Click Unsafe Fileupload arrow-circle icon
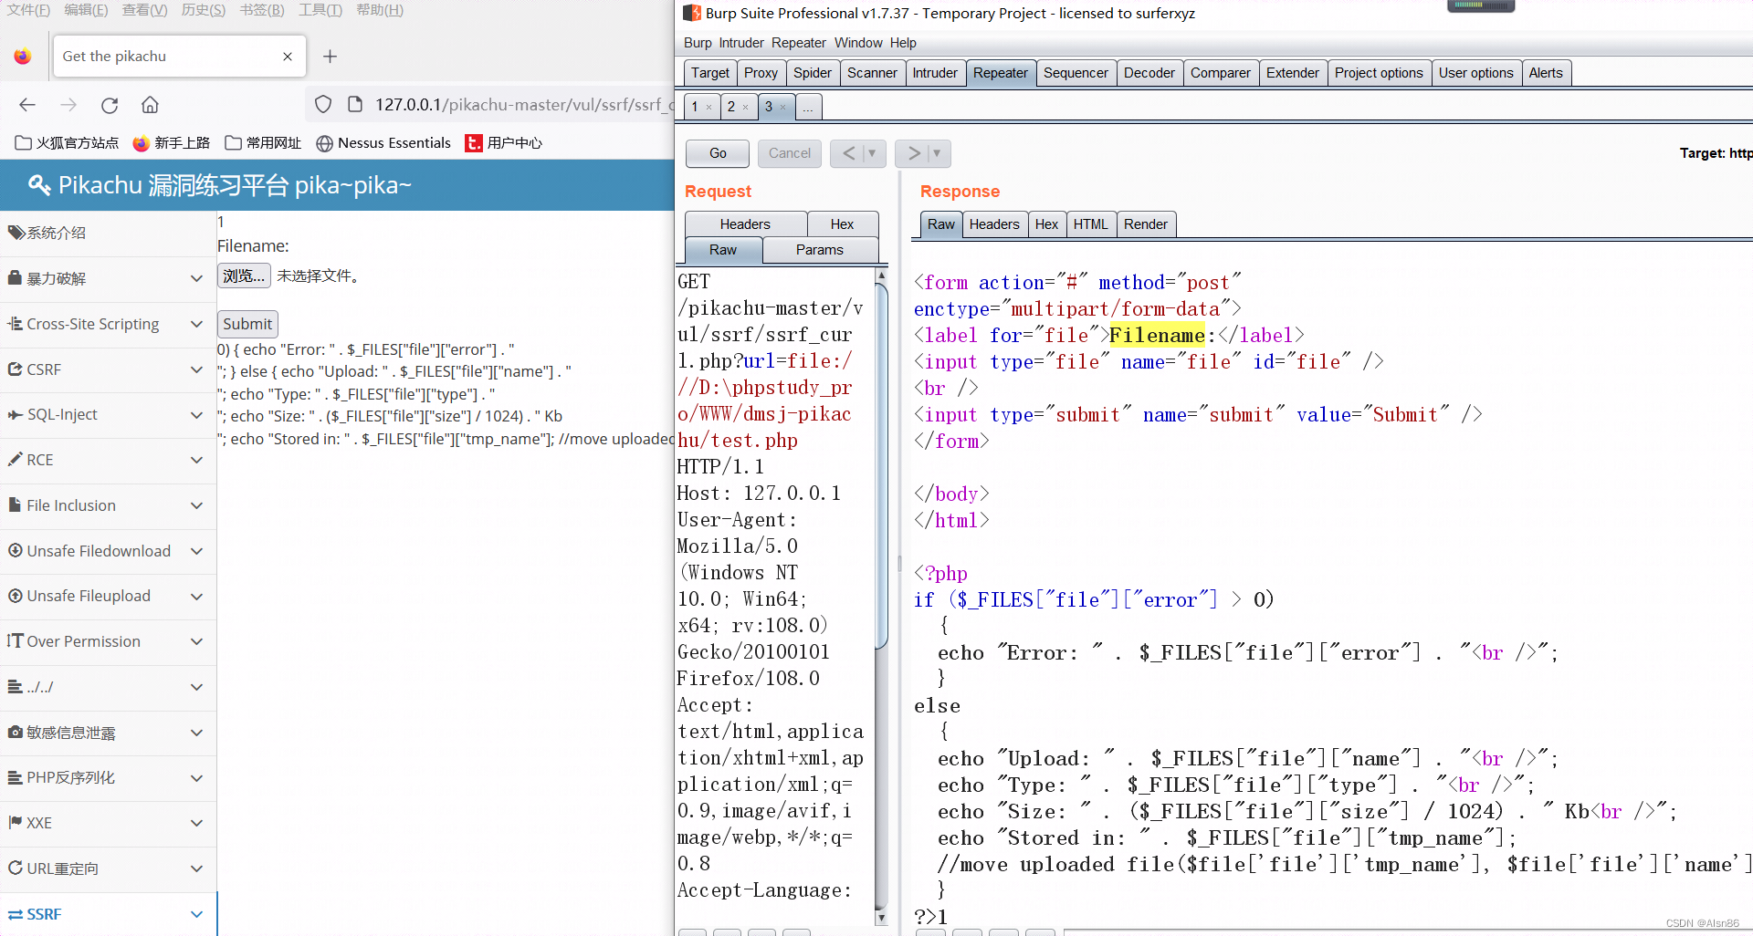The width and height of the screenshot is (1753, 936). (x=15, y=596)
